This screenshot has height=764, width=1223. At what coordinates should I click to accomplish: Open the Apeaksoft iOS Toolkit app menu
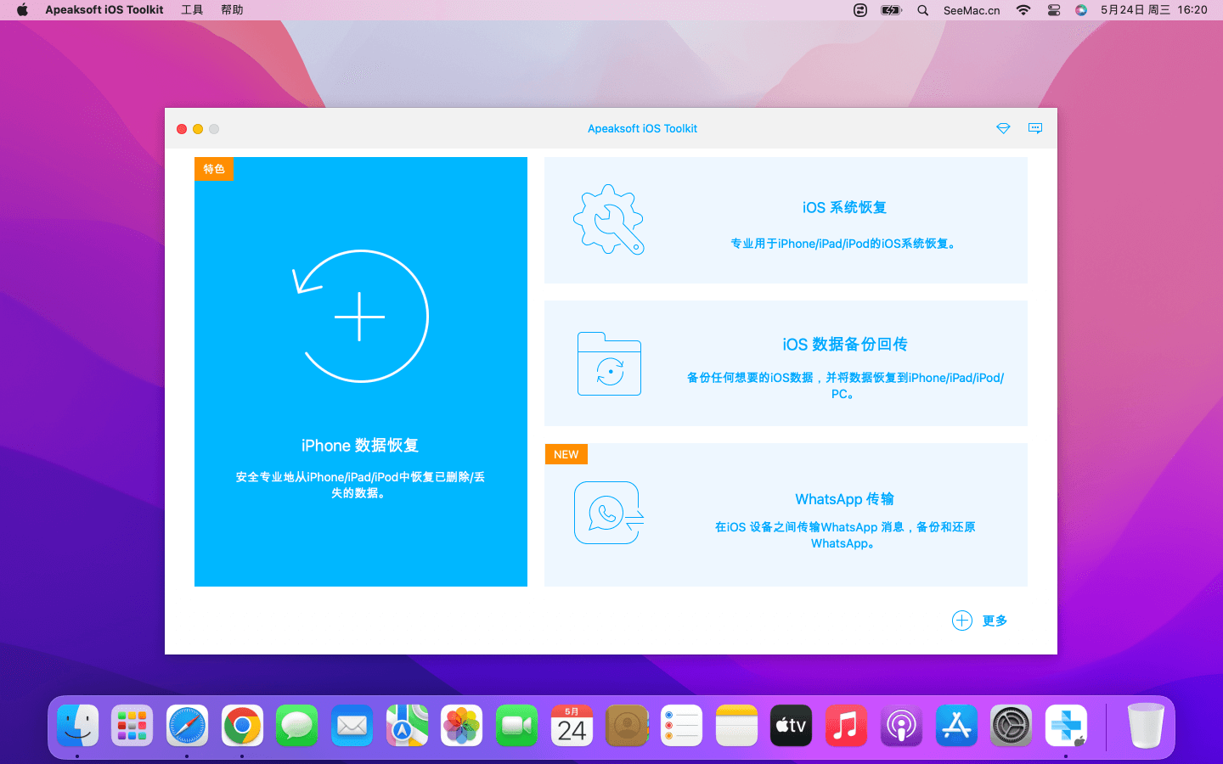(104, 10)
